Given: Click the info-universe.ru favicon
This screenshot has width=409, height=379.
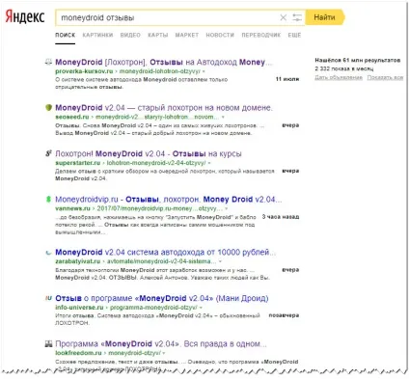Looking at the screenshot, I should tap(48, 298).
